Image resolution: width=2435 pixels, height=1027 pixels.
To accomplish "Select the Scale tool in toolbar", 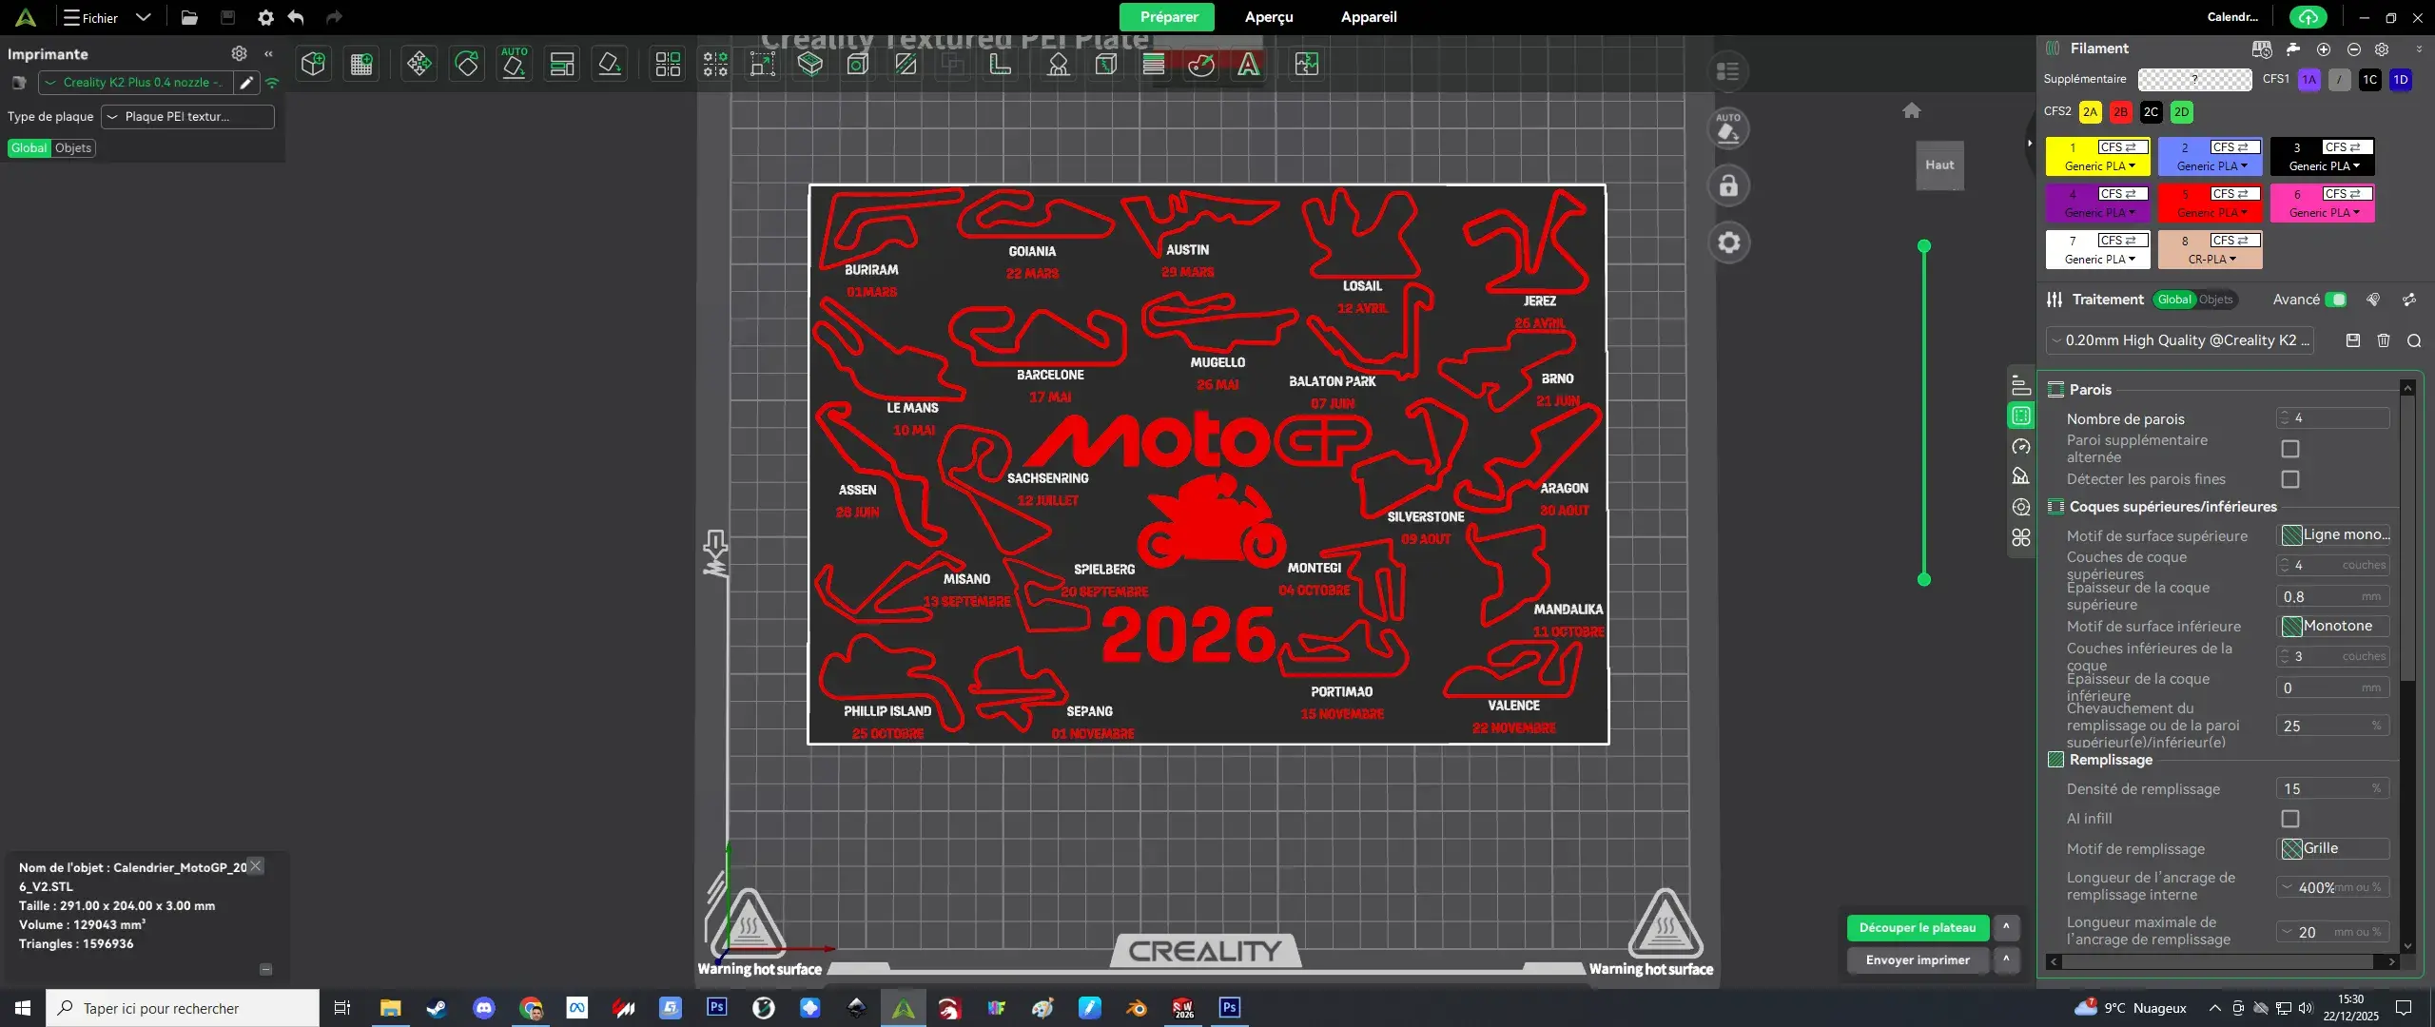I will (762, 64).
